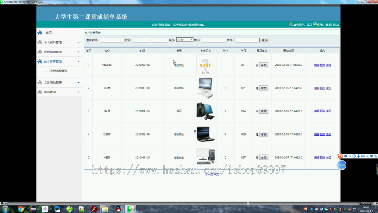378x213 pixels.
Task: Click the 查询 search button
Action: (x=265, y=40)
